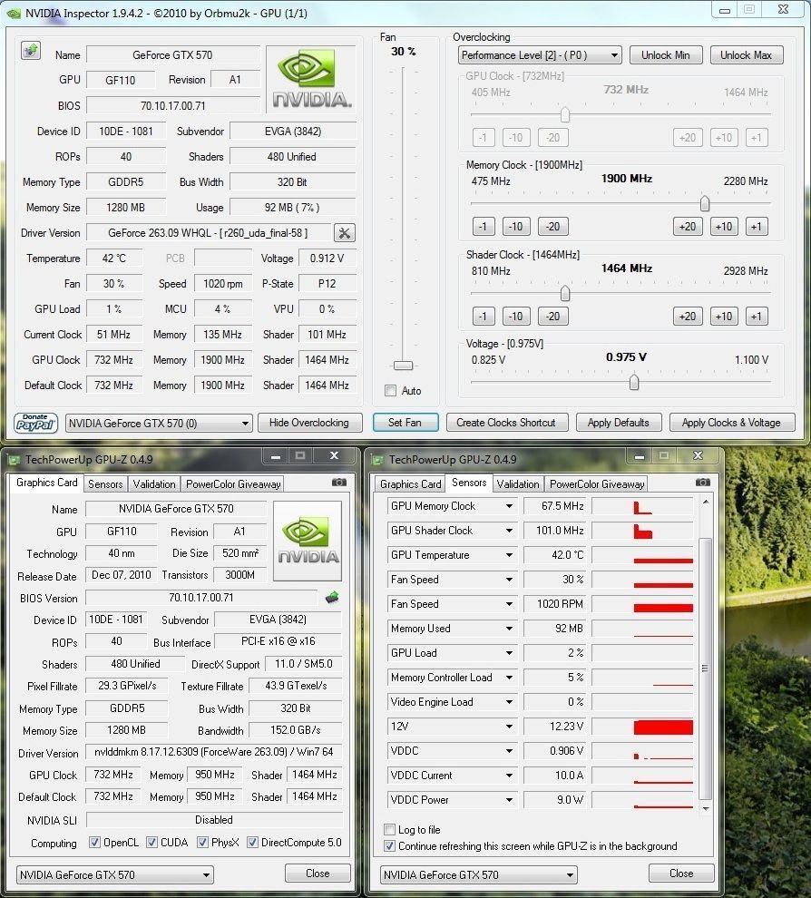Click Shader Clock -20 button
This screenshot has width=811, height=898.
tap(553, 317)
